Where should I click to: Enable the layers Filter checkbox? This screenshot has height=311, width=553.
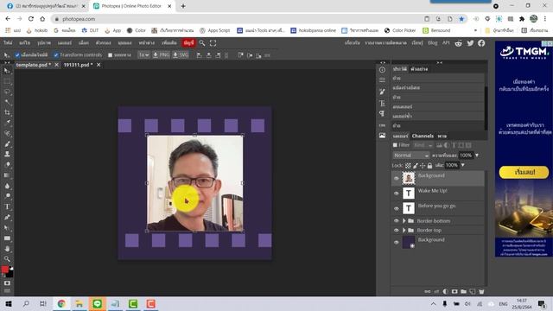395,145
